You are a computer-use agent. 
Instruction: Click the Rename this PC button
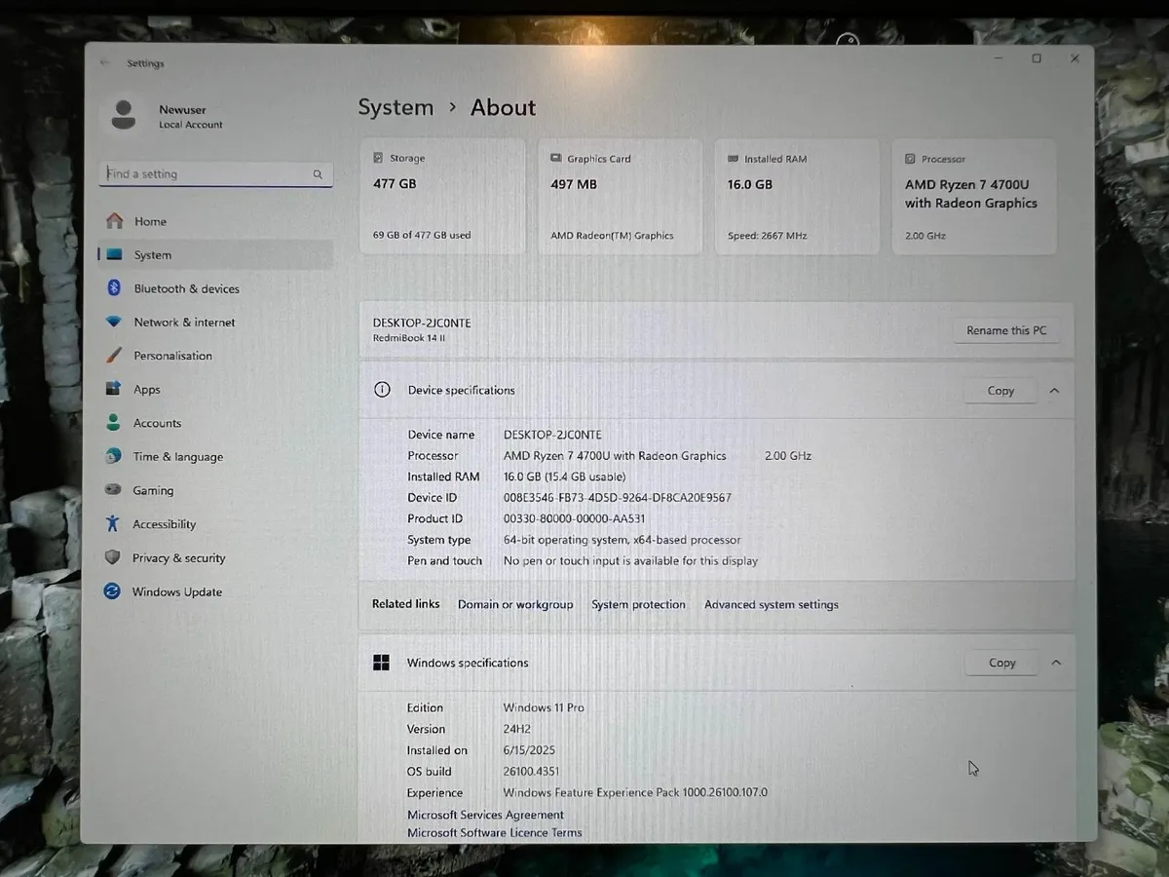(x=1006, y=330)
